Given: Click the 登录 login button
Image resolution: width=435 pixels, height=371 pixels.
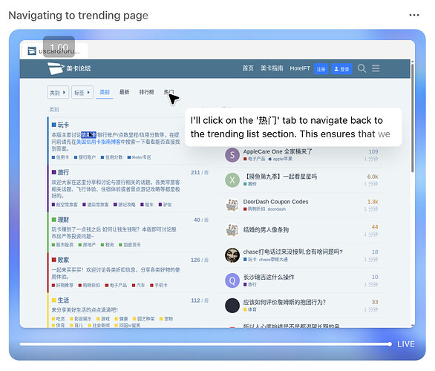Looking at the screenshot, I should (341, 69).
